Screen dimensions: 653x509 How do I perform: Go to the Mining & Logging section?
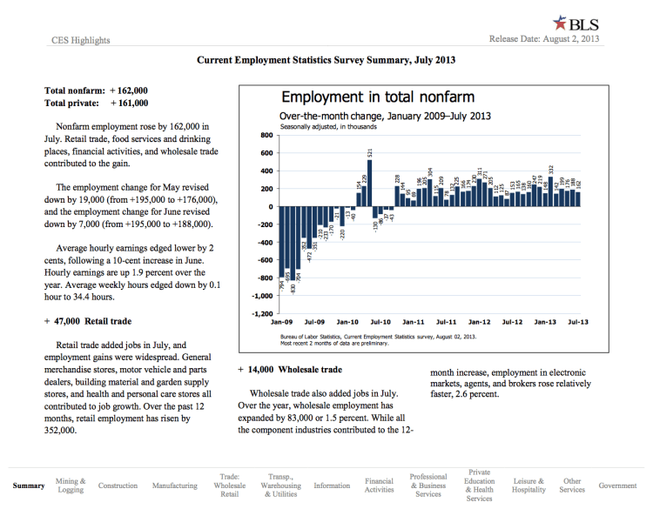point(71,486)
